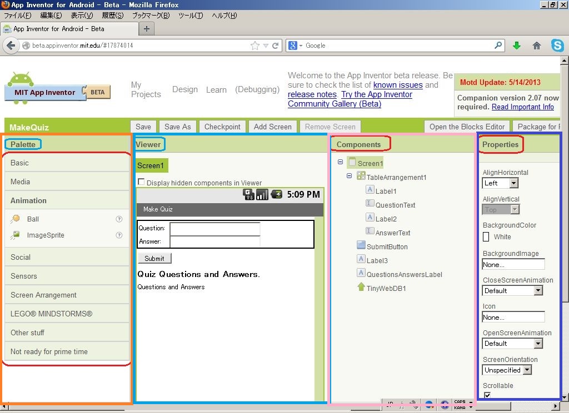Open the ScreenOrientation dropdown

click(x=528, y=370)
